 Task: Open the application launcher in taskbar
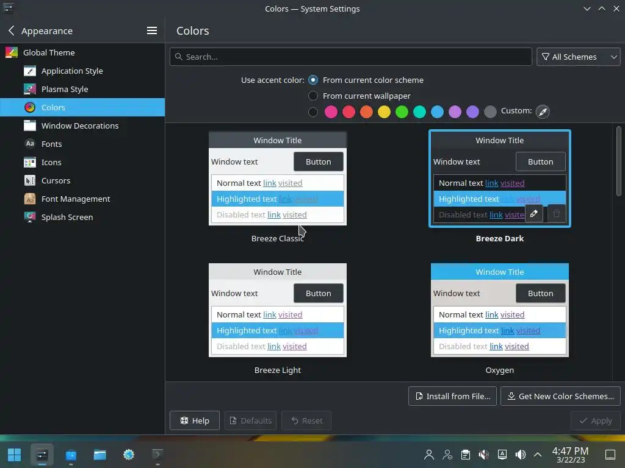[15, 455]
